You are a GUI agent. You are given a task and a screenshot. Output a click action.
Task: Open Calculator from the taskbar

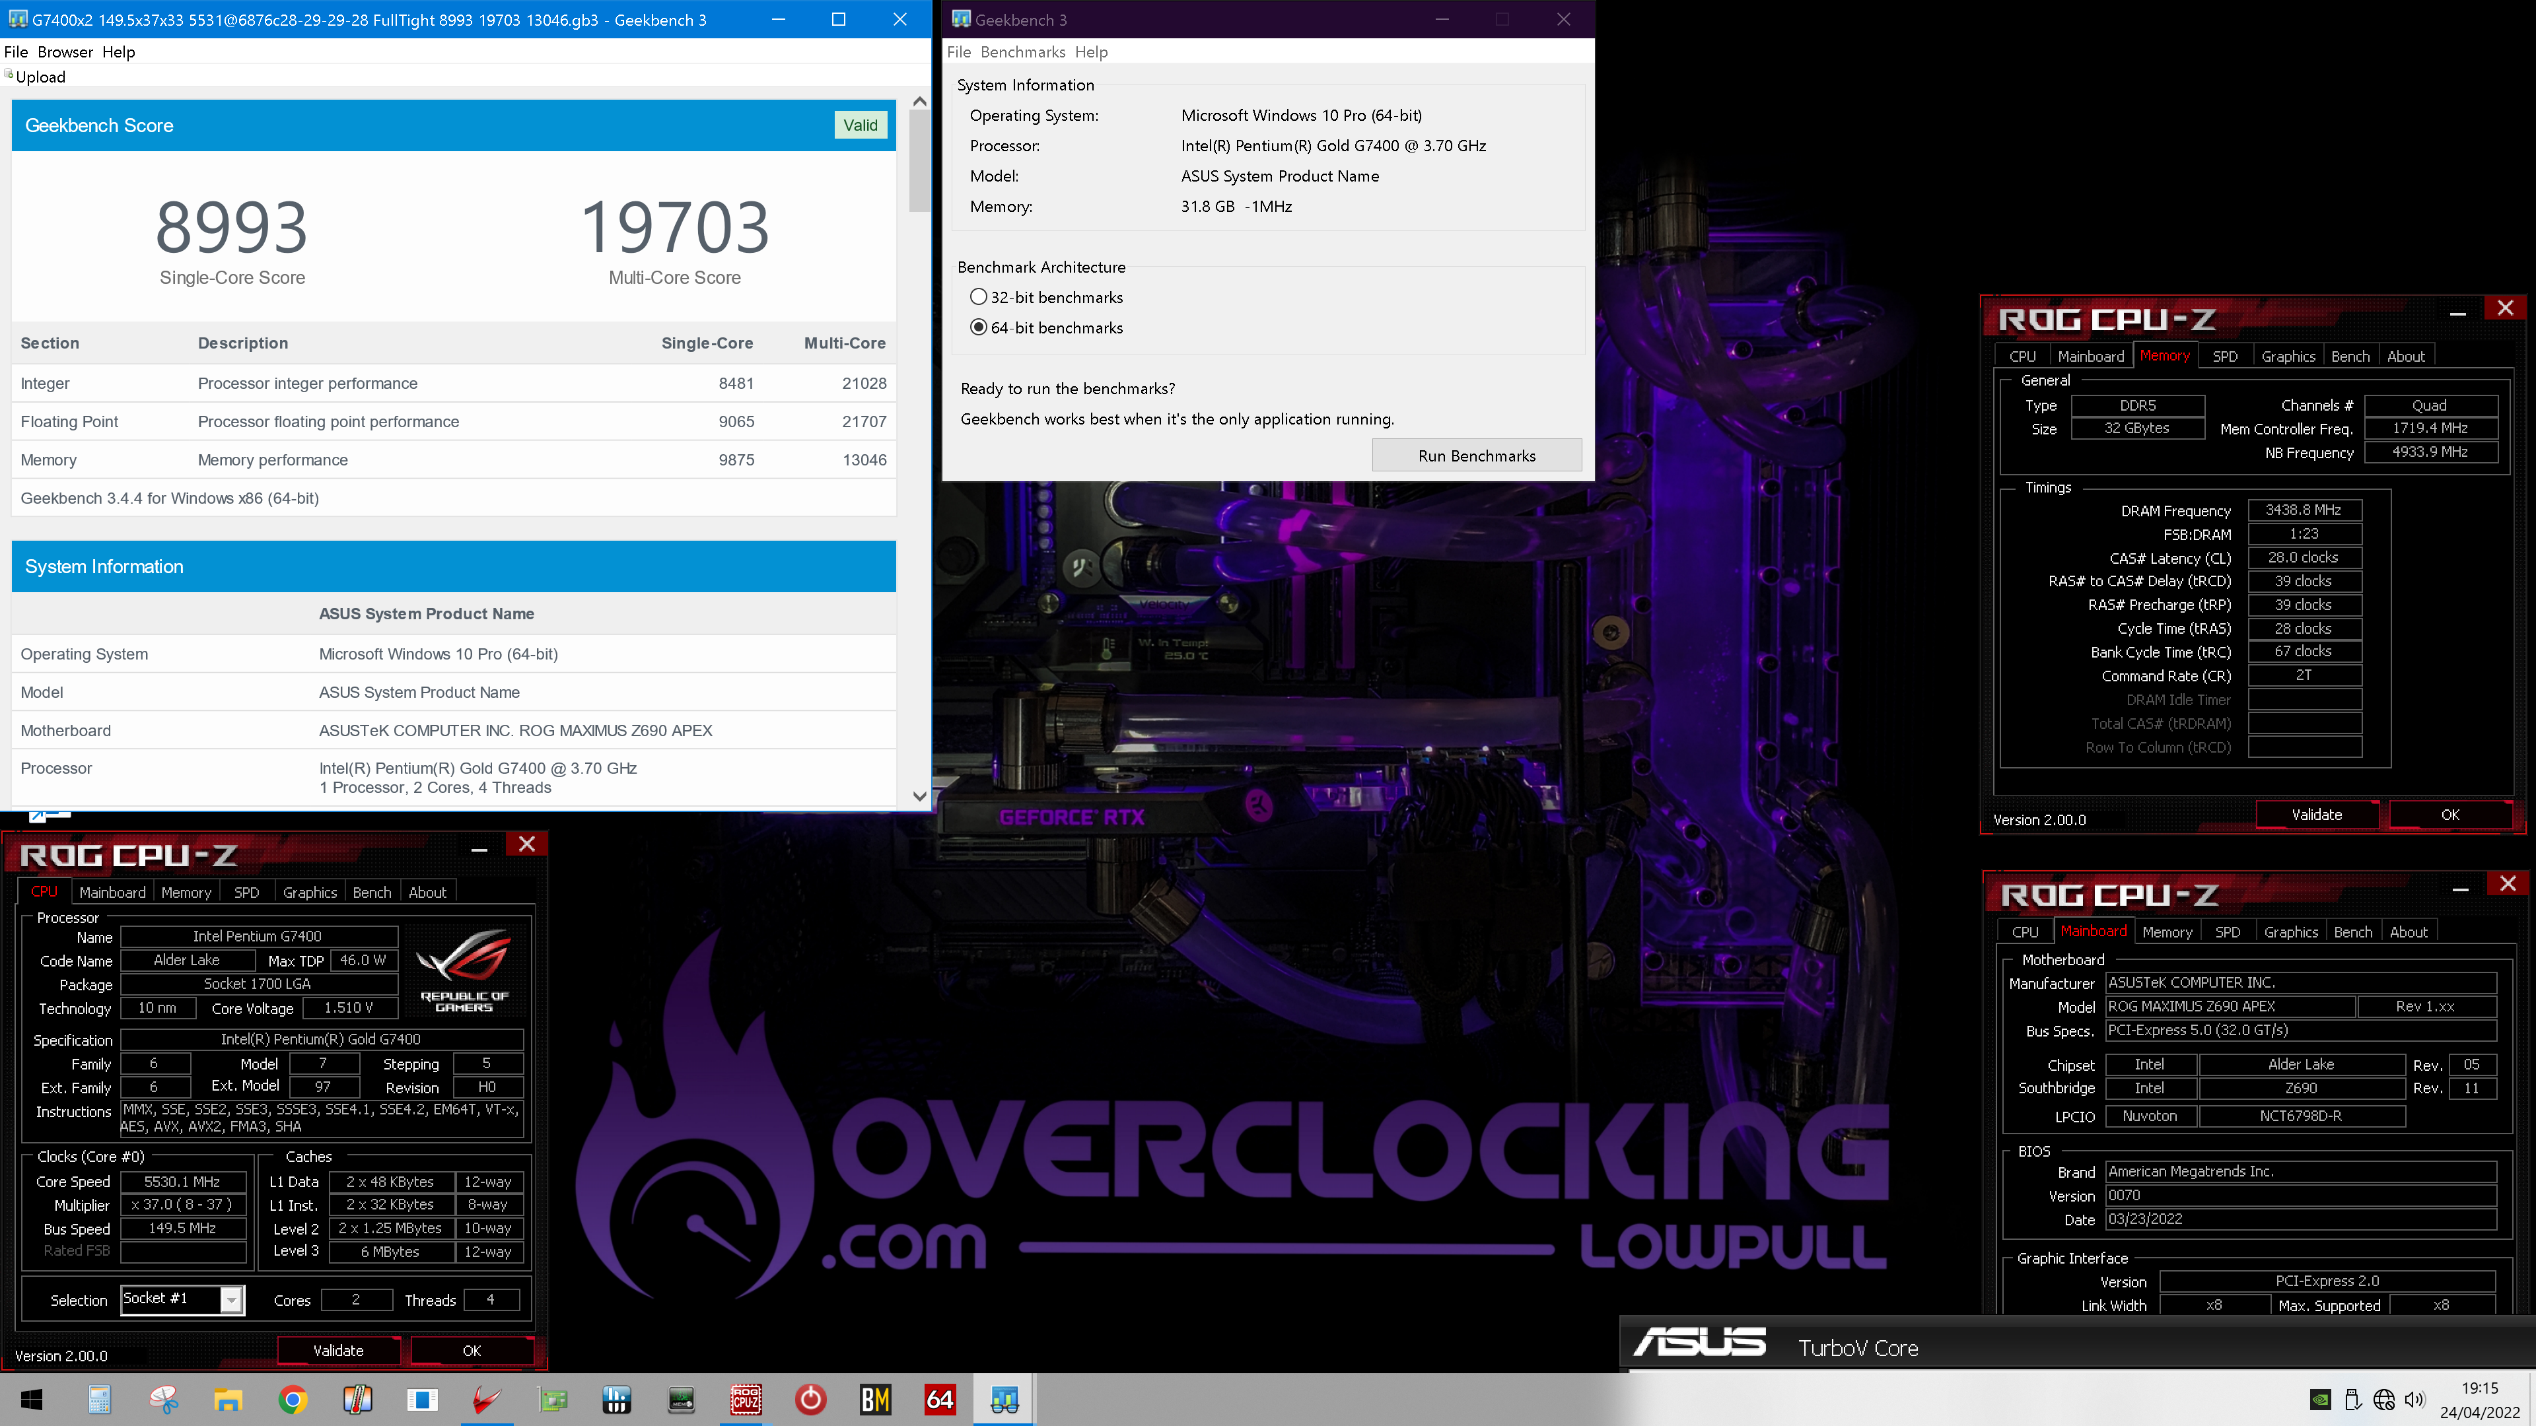click(100, 1398)
